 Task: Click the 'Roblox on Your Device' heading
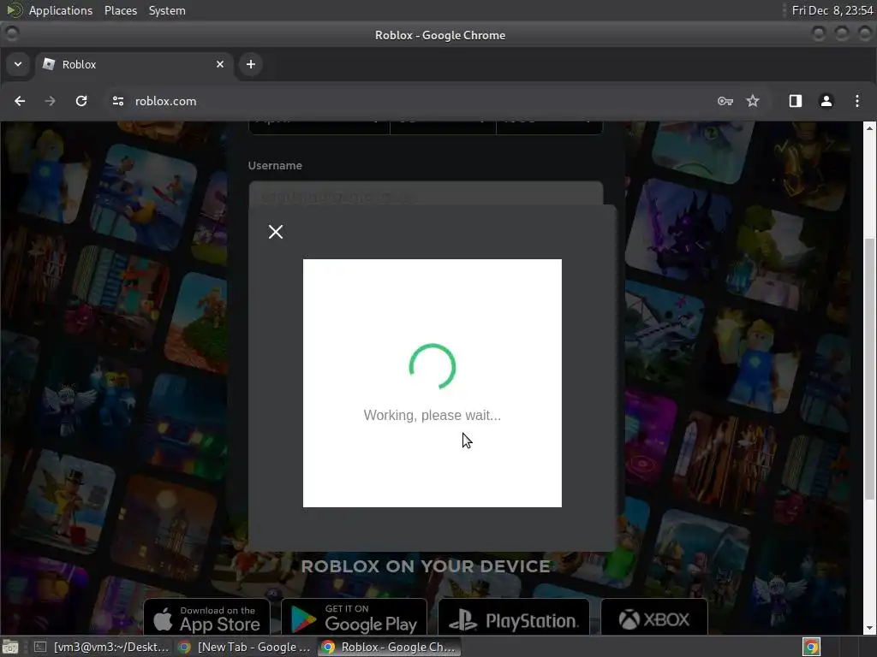426,566
